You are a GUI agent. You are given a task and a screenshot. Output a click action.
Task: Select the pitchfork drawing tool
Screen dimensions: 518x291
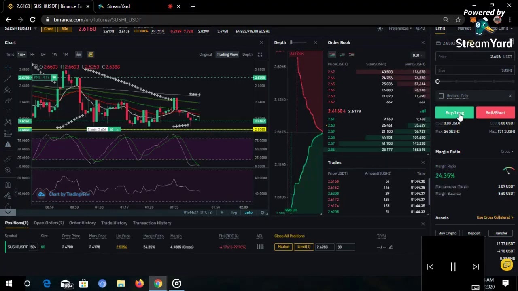tap(8, 90)
